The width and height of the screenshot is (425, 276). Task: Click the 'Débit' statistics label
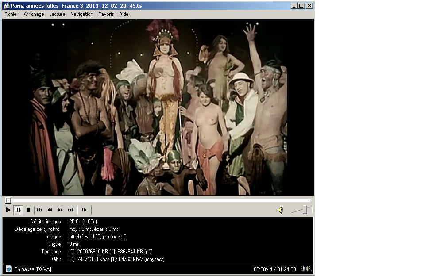pos(55,259)
